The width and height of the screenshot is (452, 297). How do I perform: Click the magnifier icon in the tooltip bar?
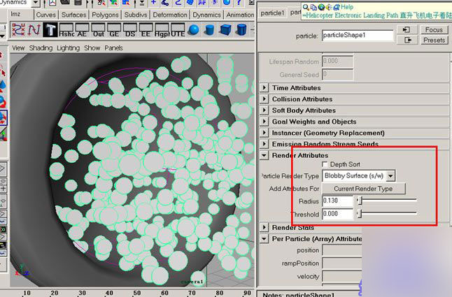tap(306, 7)
